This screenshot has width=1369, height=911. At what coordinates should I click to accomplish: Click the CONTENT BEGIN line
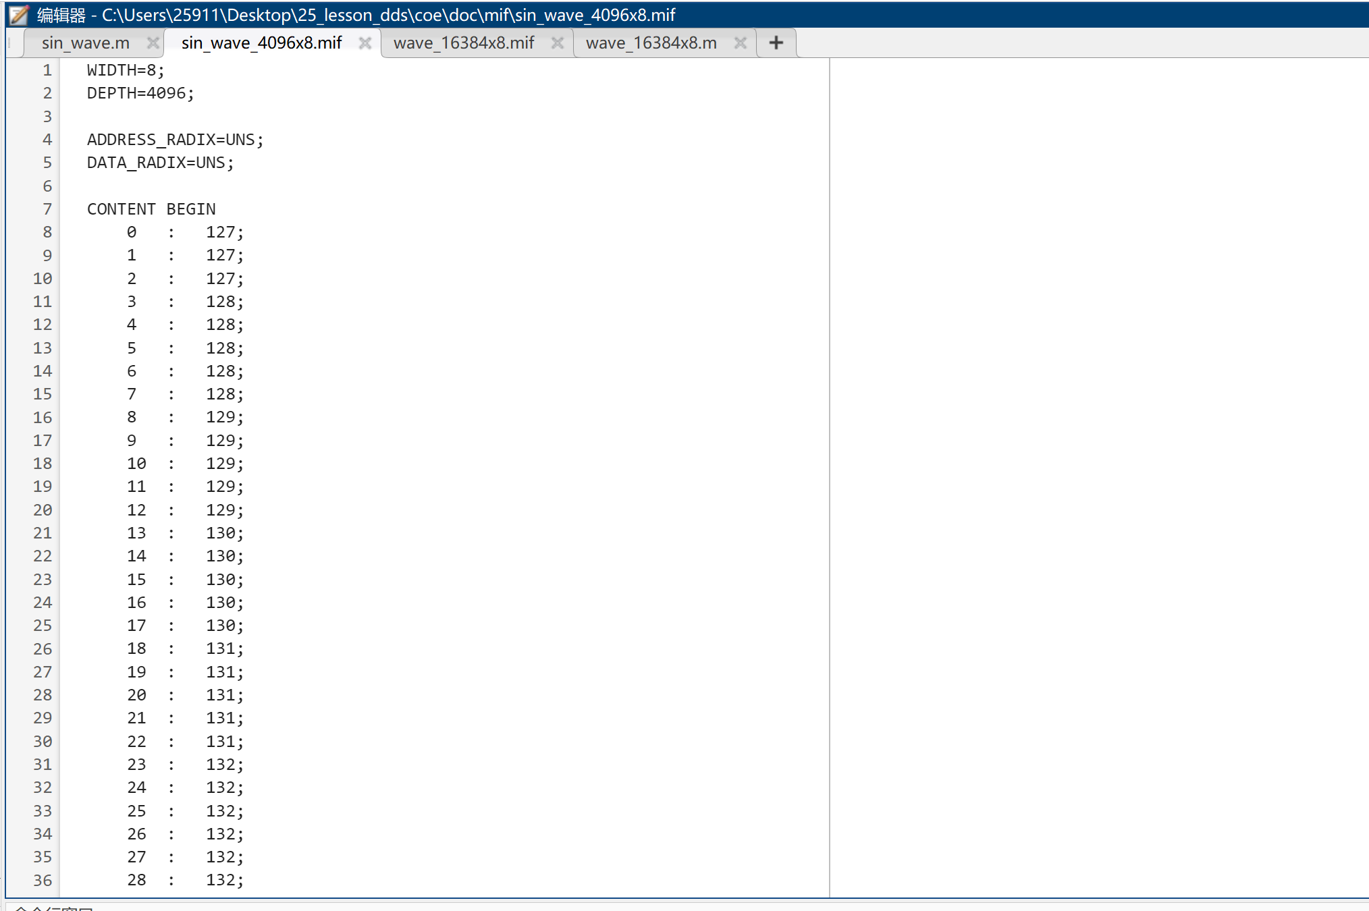click(151, 209)
